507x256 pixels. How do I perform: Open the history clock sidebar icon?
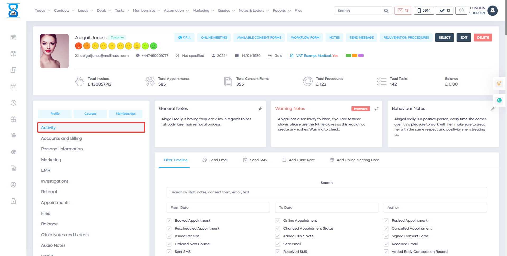click(x=13, y=103)
